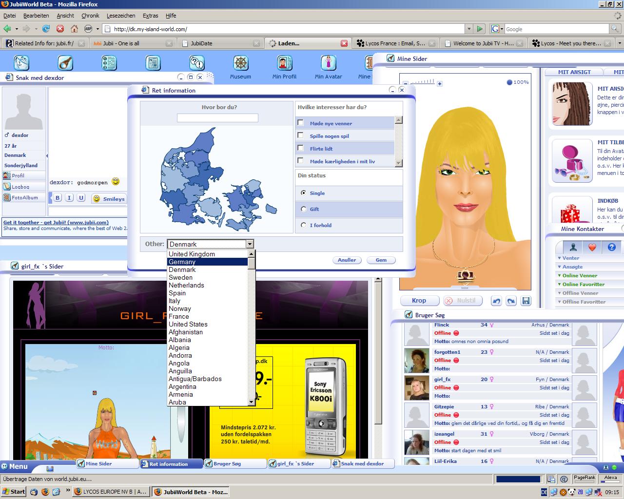Collapse the Denmark country dropdown arrow
The image size is (624, 499).
250,244
